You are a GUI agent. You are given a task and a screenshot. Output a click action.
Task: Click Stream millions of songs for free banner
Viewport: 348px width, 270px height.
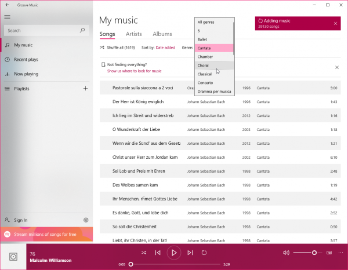pyautogui.click(x=46, y=234)
